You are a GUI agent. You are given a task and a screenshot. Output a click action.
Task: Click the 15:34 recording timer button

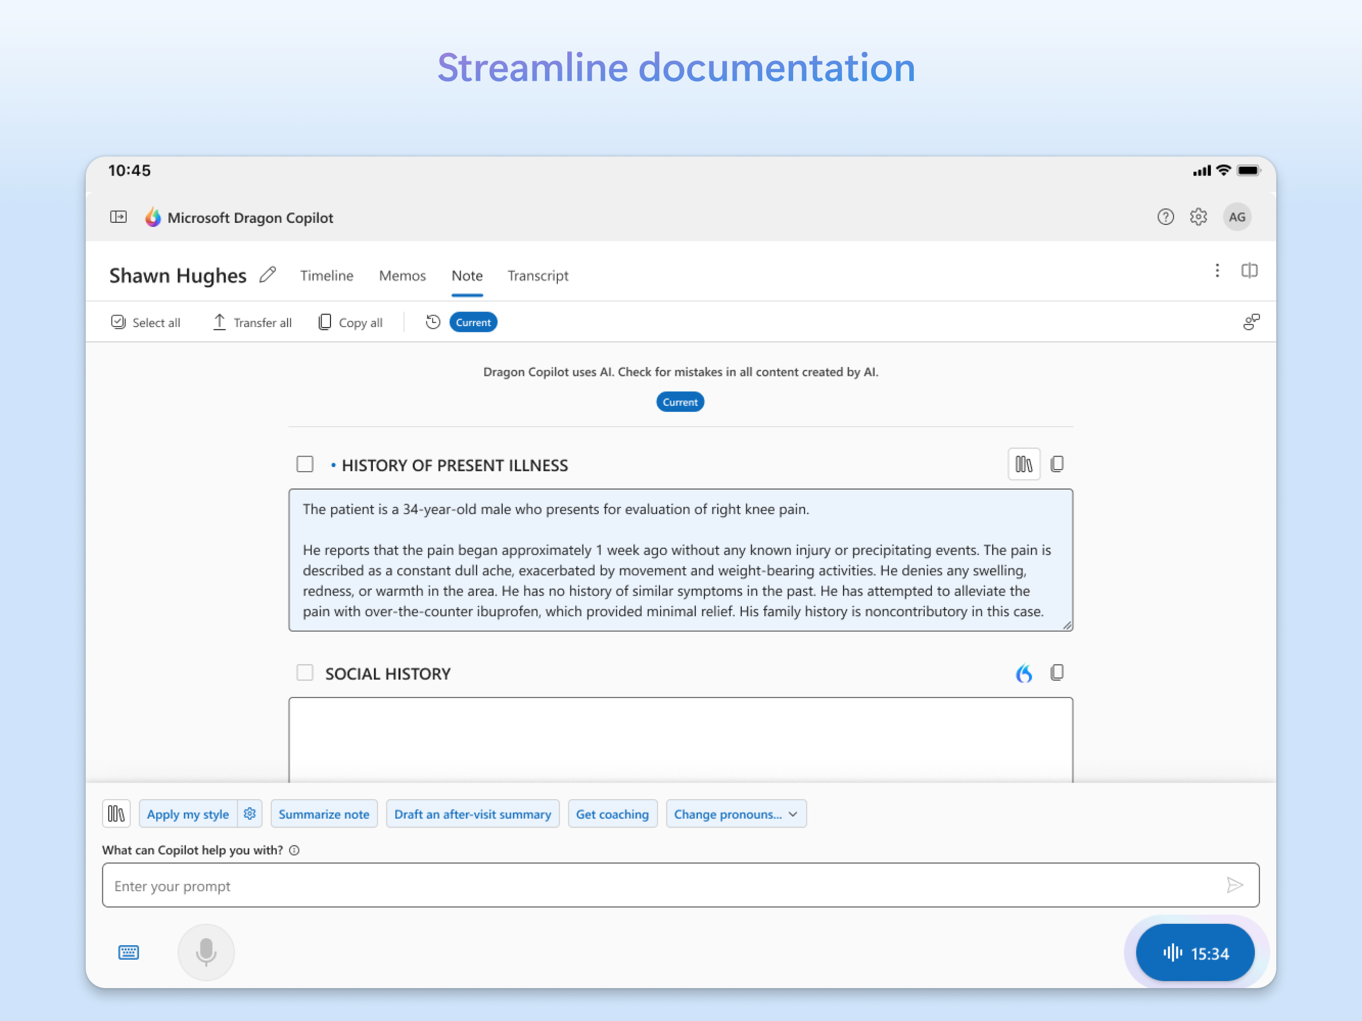[x=1195, y=953]
